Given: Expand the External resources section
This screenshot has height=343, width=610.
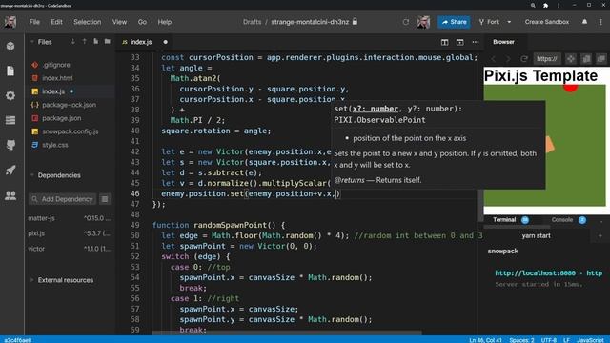Looking at the screenshot, I should [x=32, y=280].
